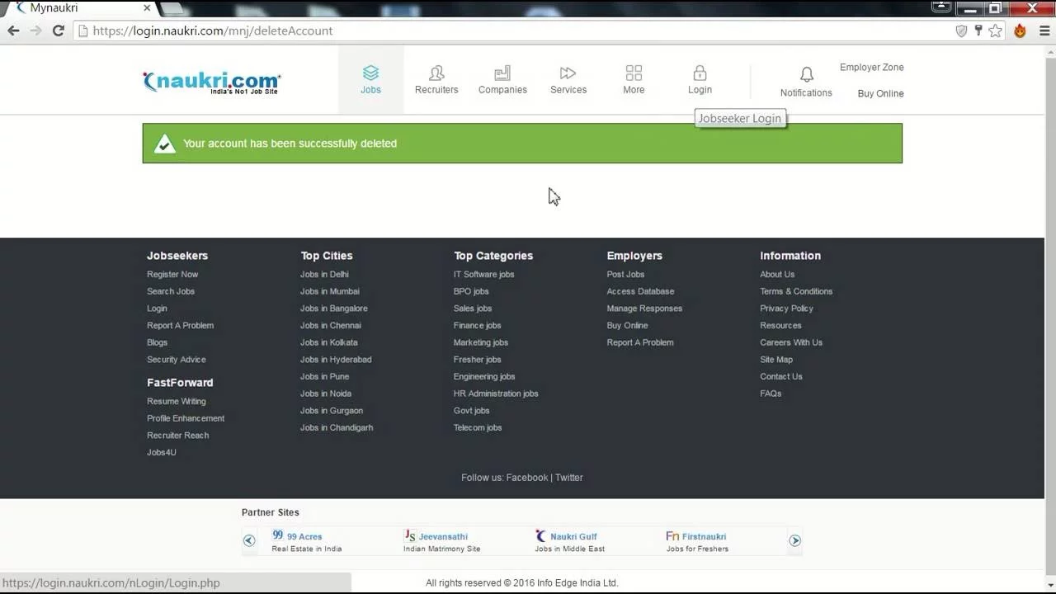1056x594 pixels.
Task: Follow the Facebook link in footer
Action: 526,478
